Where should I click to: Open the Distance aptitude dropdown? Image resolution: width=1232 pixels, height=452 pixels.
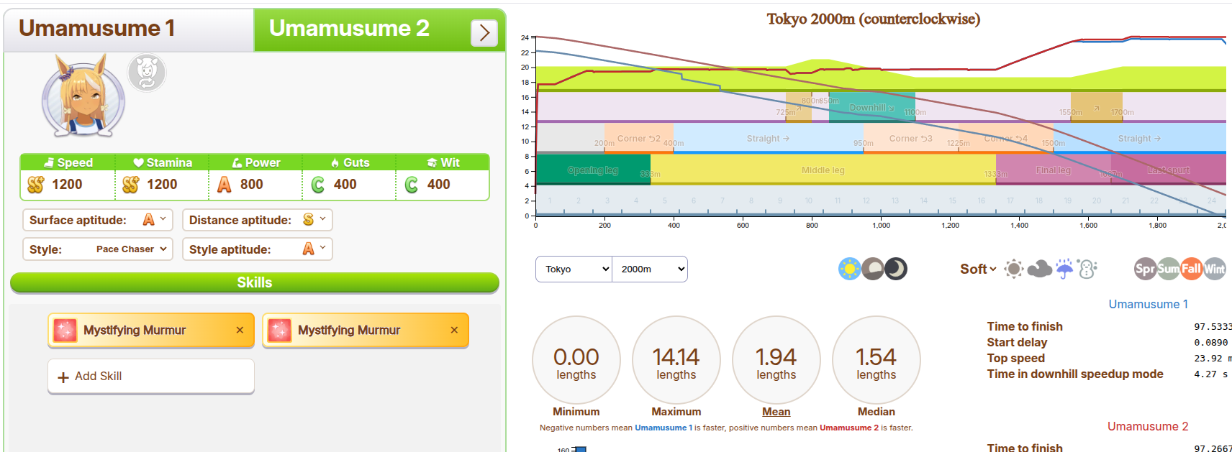pos(258,220)
